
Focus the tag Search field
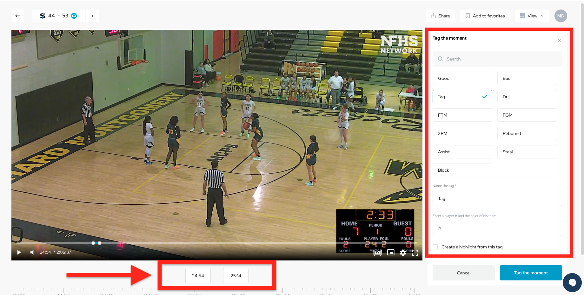pyautogui.click(x=497, y=59)
